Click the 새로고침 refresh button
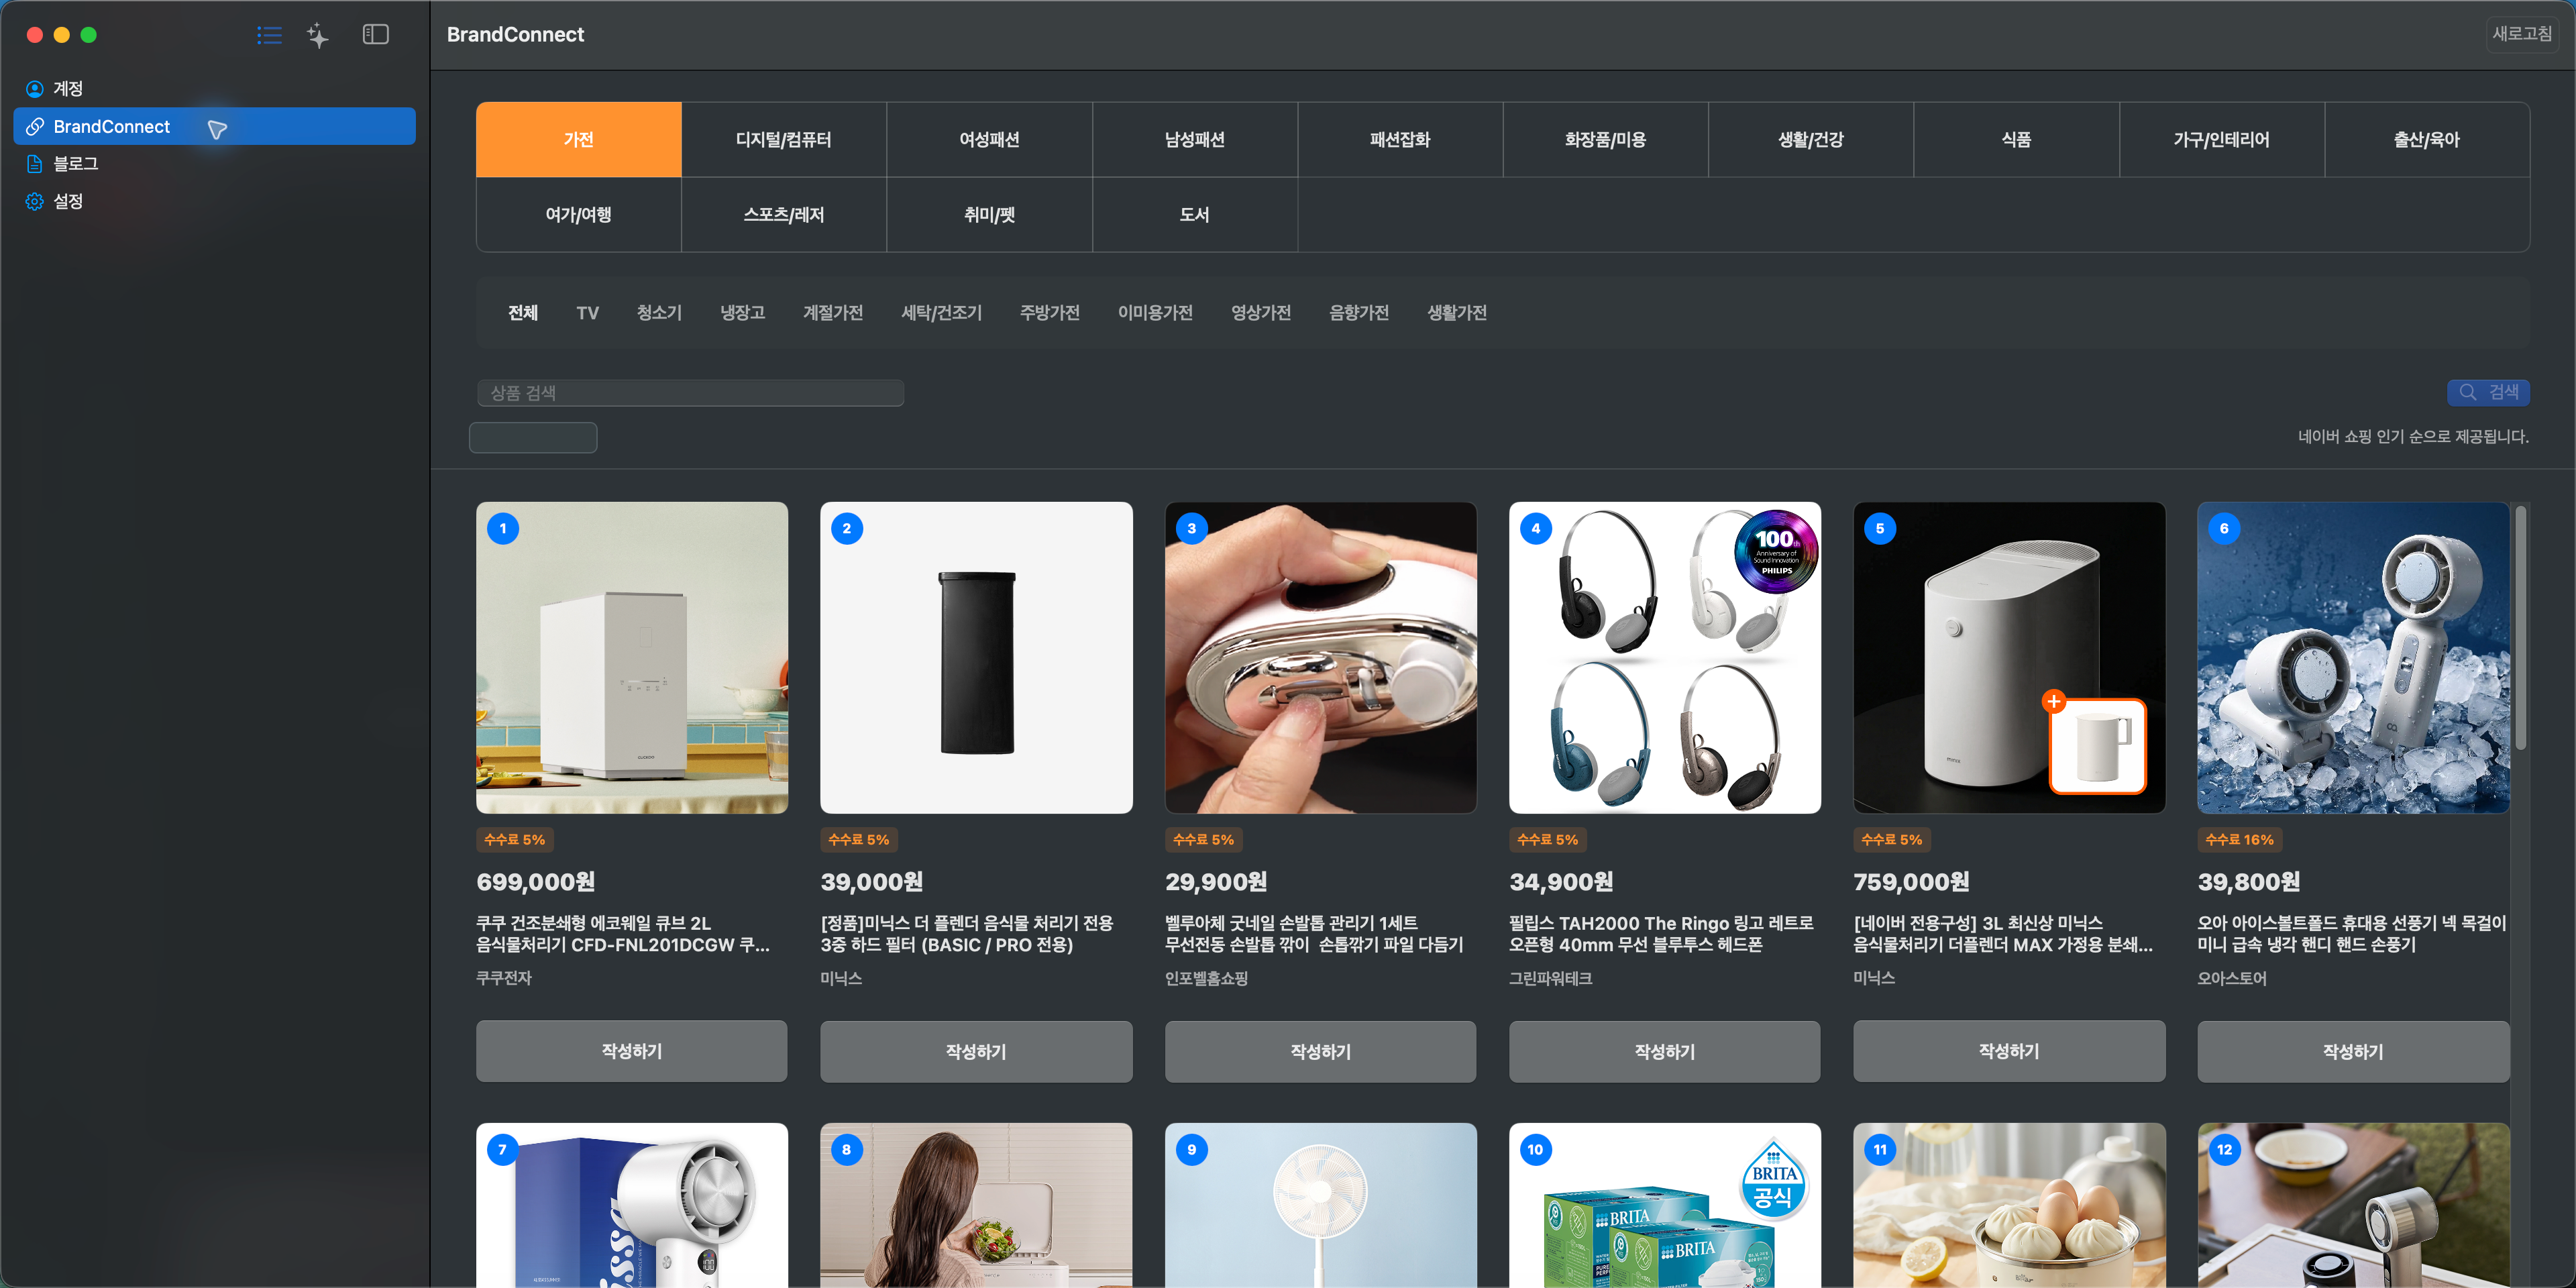 coord(2521,34)
